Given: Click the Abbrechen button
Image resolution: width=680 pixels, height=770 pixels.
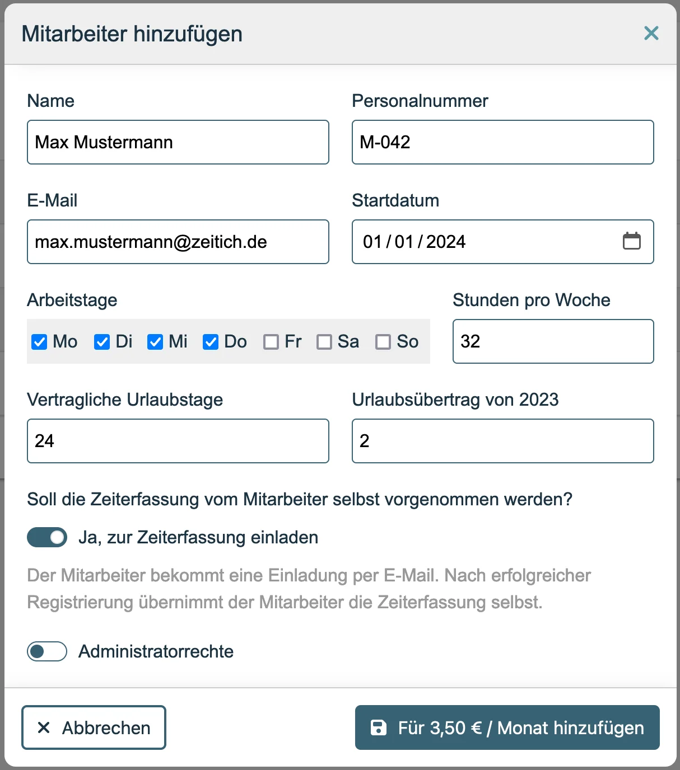Looking at the screenshot, I should tap(94, 727).
